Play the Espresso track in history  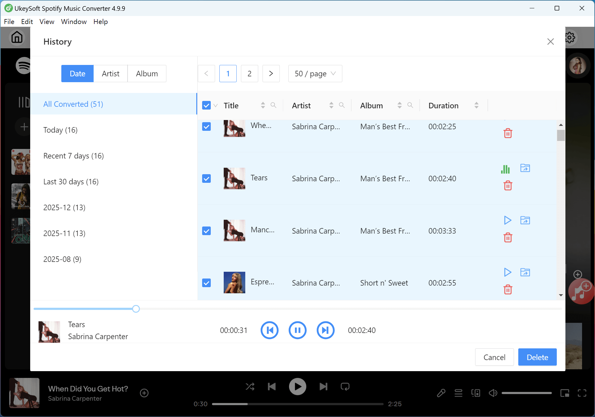[507, 272]
